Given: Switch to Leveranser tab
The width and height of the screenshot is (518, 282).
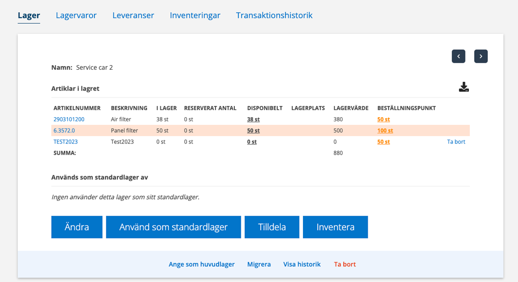Looking at the screenshot, I should coord(133,15).
